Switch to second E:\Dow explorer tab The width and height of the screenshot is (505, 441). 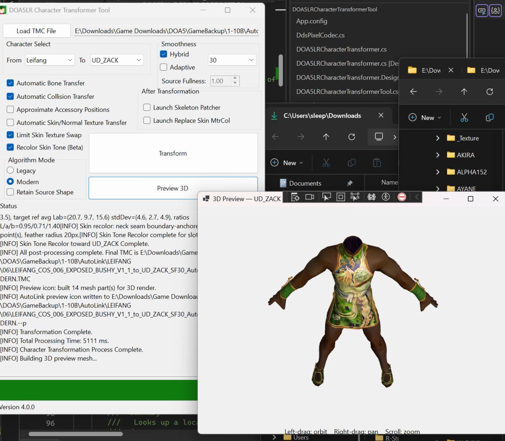(484, 70)
